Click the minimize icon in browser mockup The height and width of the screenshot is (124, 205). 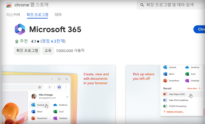tap(52, 79)
